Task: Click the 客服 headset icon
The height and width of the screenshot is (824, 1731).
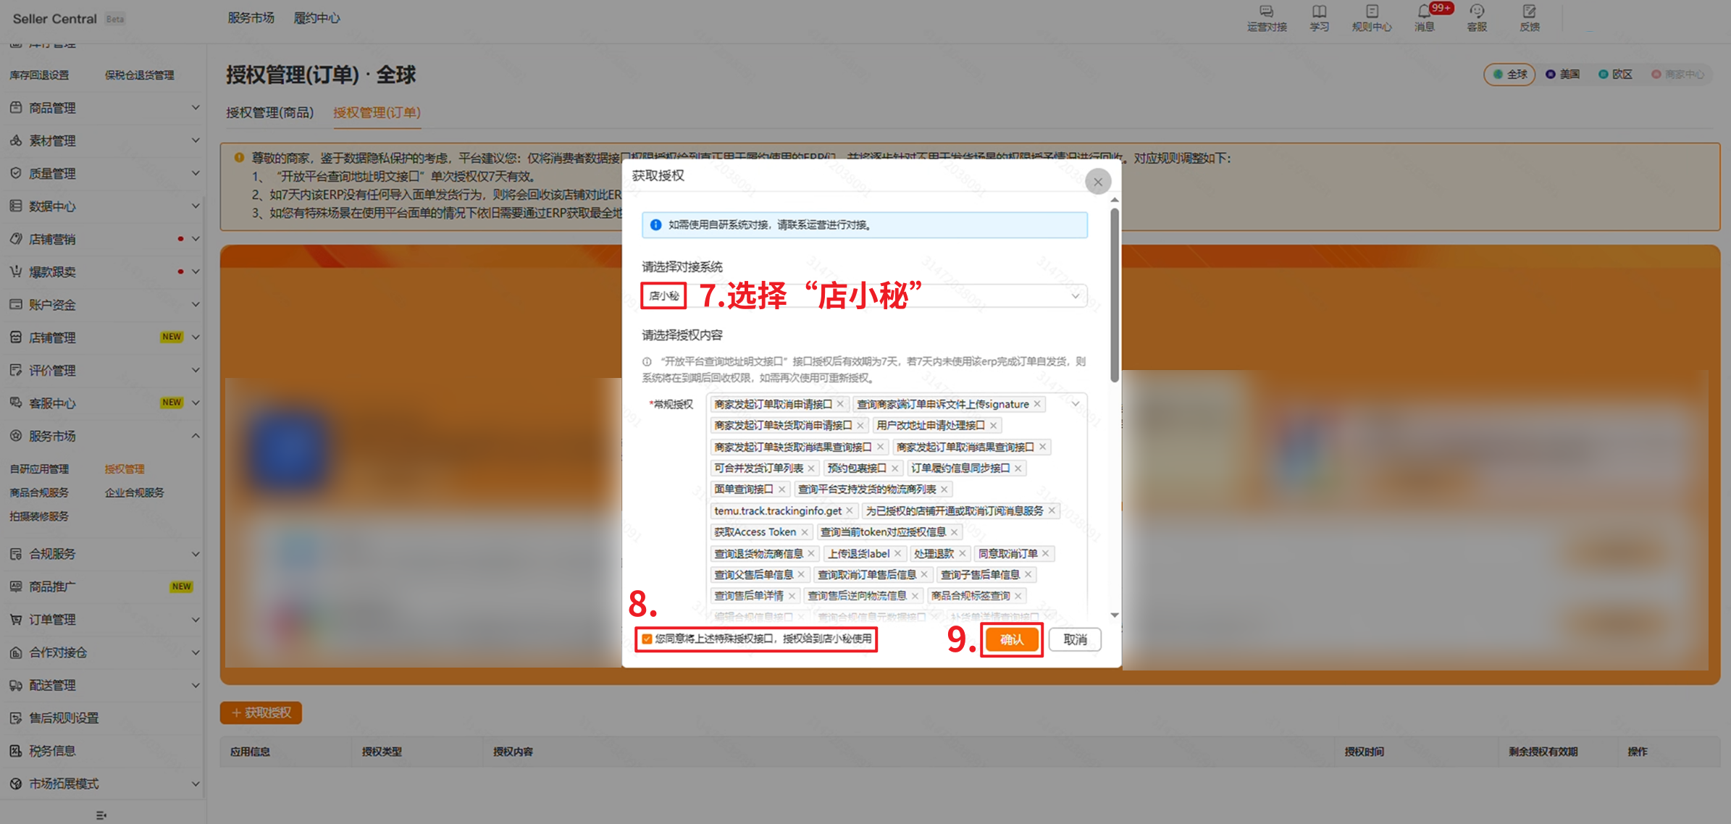Action: point(1477,12)
